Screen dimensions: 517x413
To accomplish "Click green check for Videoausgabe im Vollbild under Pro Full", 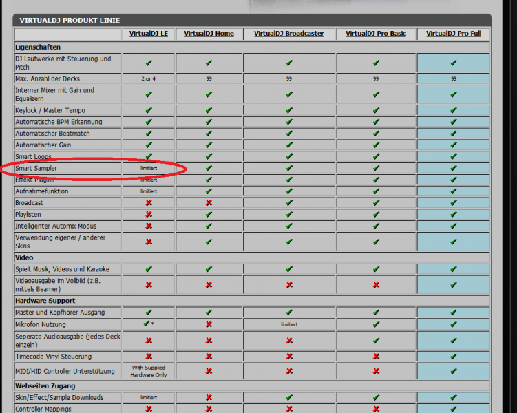I will coord(454,285).
